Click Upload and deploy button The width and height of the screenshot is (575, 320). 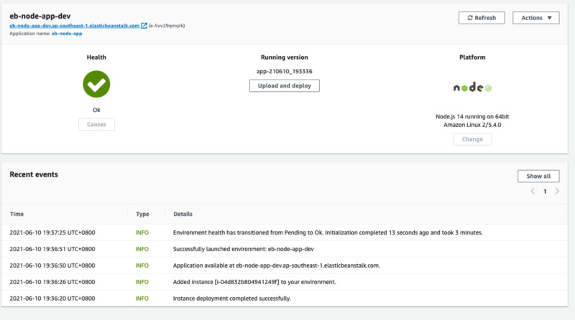pos(284,85)
